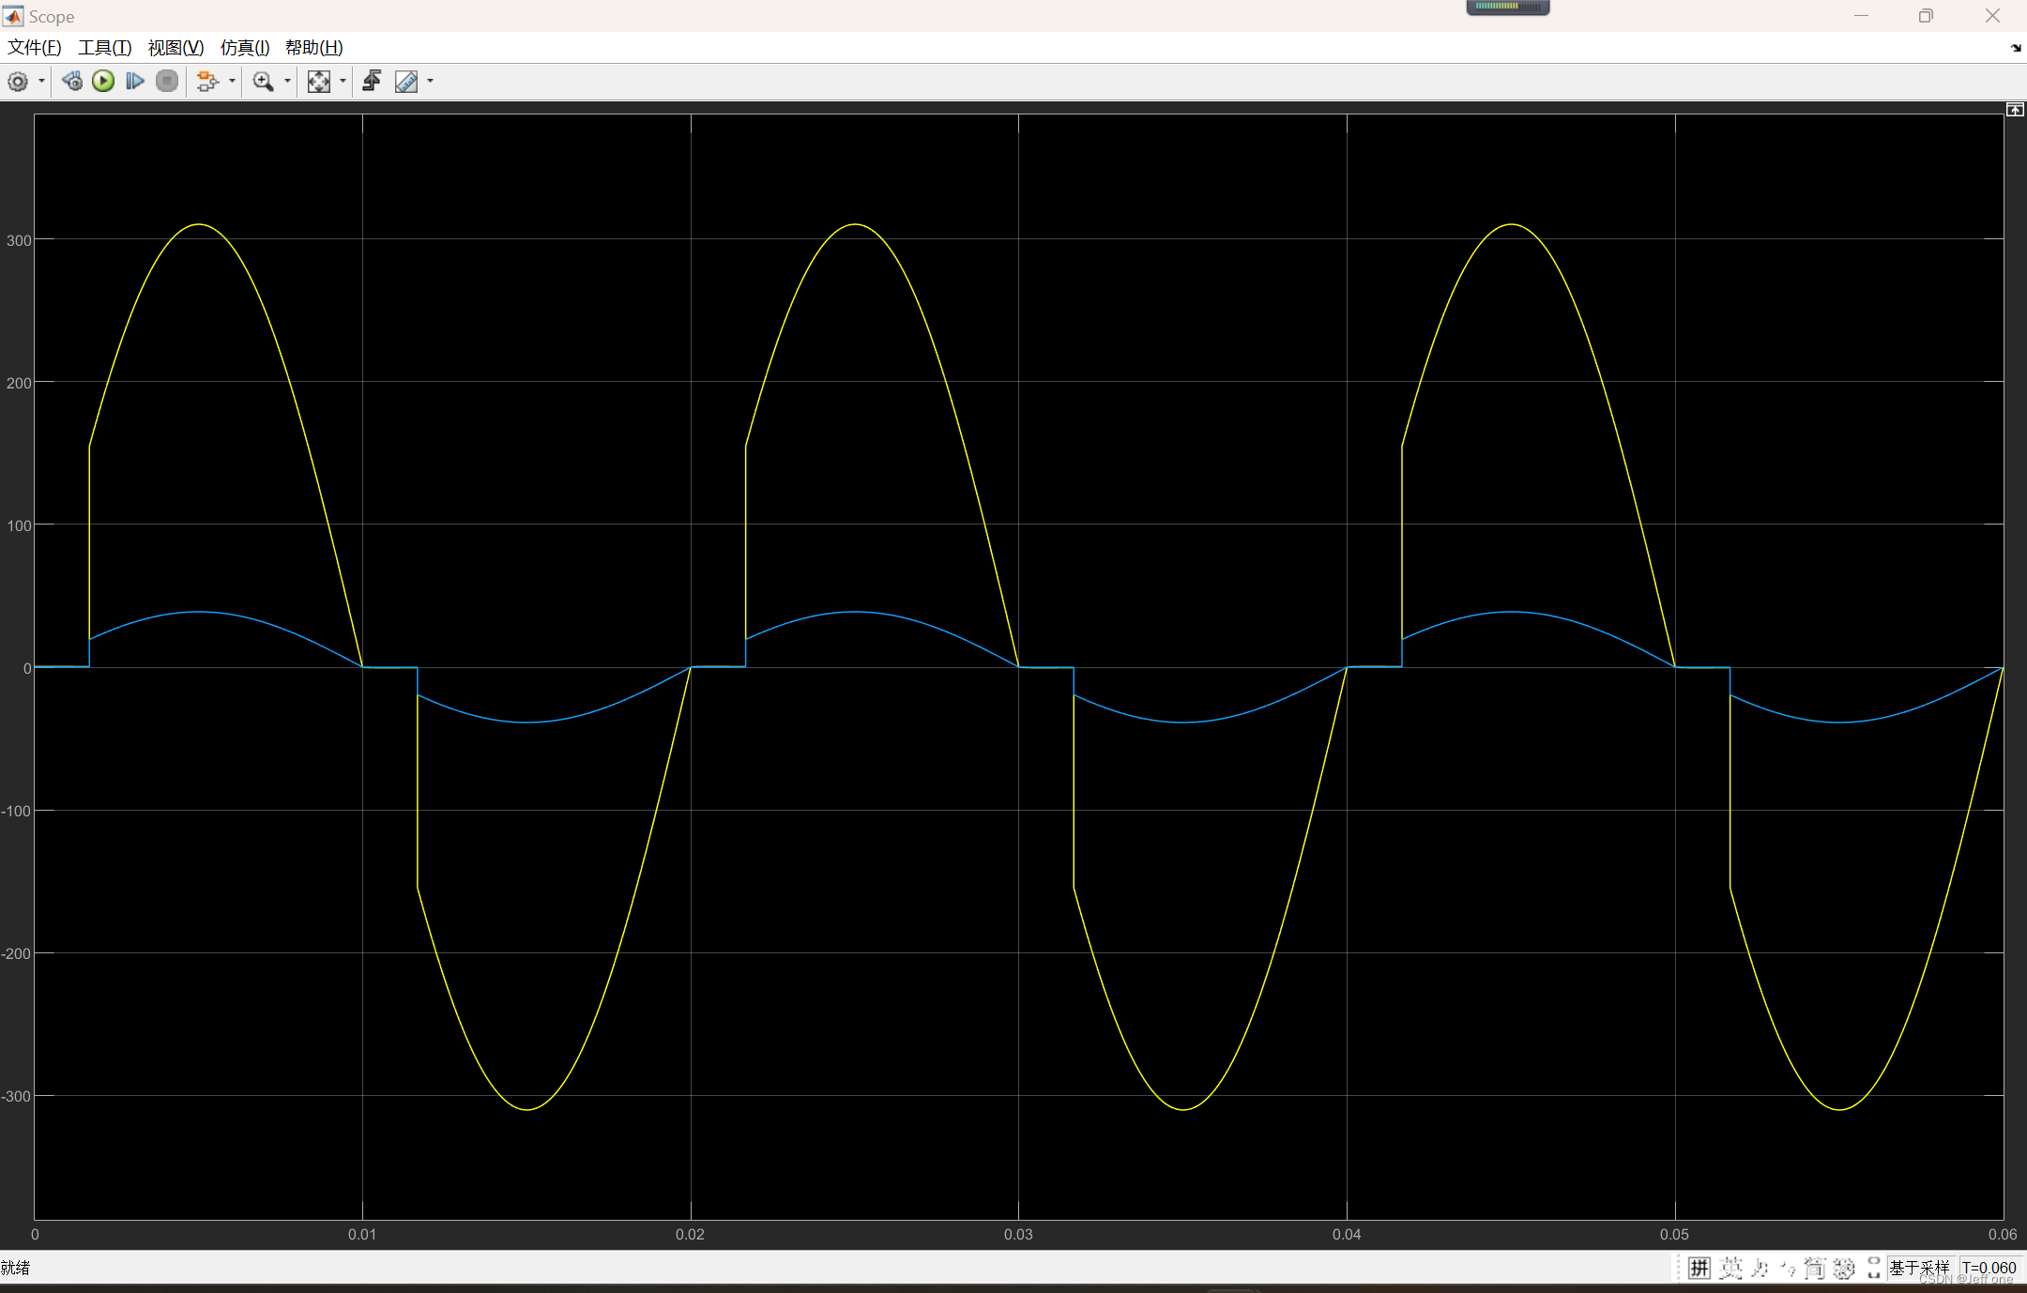Open the Triggers tool icon
The width and height of the screenshot is (2027, 1293).
pyautogui.click(x=372, y=82)
